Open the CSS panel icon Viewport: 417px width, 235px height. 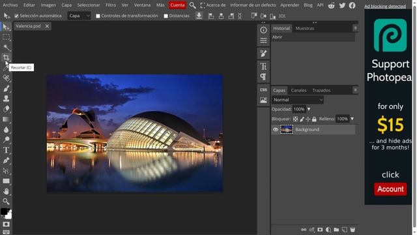[263, 90]
